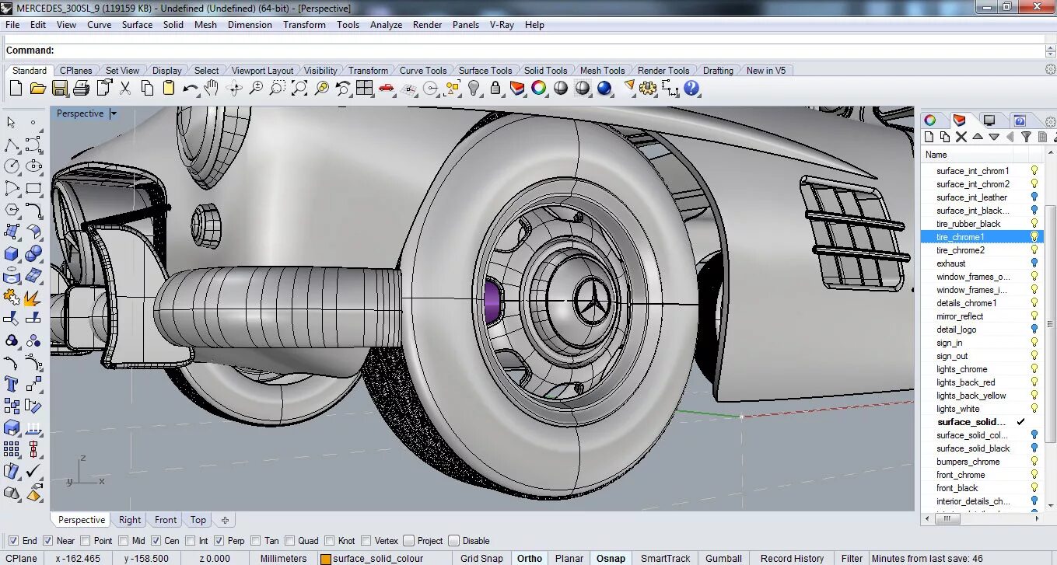Open the V-Ray menu
The width and height of the screenshot is (1057, 565).
tap(502, 25)
